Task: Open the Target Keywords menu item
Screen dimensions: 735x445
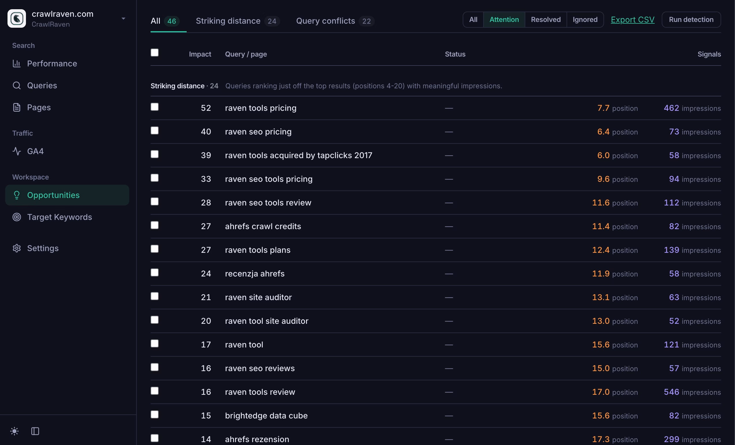Action: click(67, 217)
